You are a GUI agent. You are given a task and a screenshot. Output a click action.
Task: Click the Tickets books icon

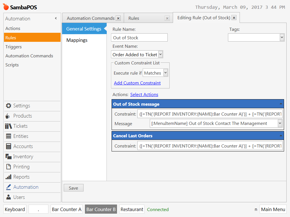8,126
